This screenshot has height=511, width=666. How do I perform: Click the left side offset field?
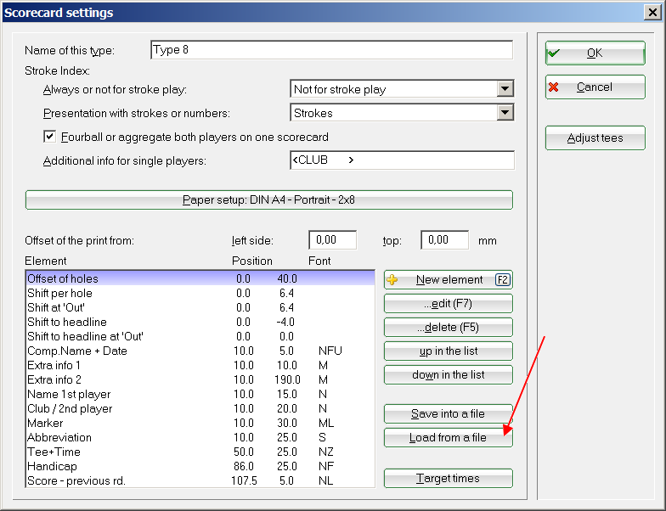[x=332, y=240]
